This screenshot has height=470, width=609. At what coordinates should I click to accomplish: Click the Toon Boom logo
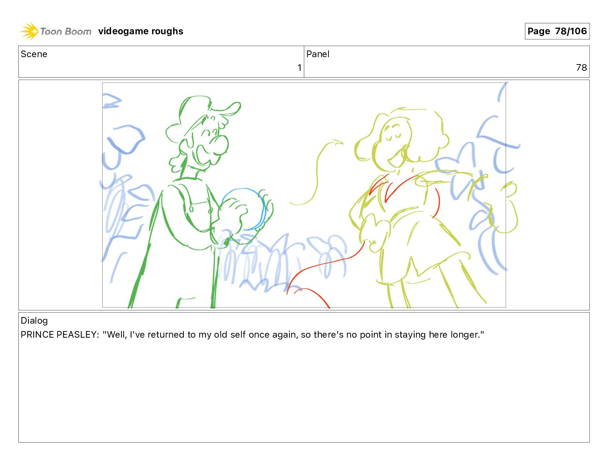(55, 31)
